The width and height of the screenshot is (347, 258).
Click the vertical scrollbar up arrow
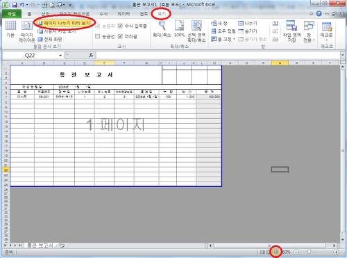point(343,67)
